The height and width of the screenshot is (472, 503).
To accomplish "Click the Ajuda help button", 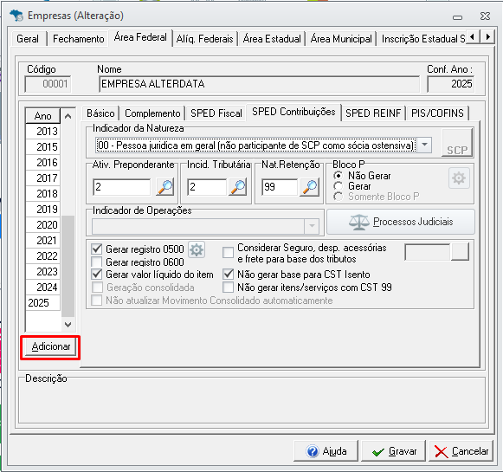I will click(x=326, y=451).
